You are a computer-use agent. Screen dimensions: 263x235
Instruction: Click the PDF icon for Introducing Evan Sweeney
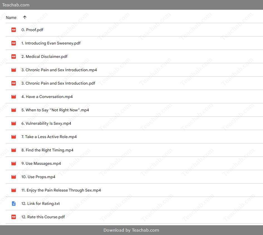[14, 43]
